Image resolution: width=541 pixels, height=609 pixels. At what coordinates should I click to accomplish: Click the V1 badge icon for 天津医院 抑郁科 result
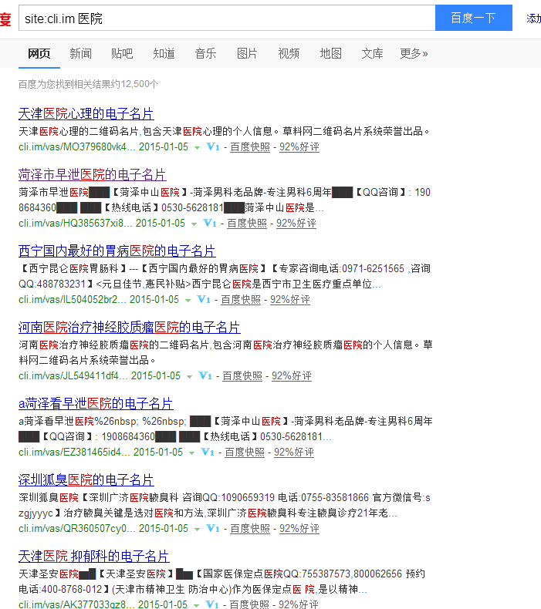[x=212, y=604]
